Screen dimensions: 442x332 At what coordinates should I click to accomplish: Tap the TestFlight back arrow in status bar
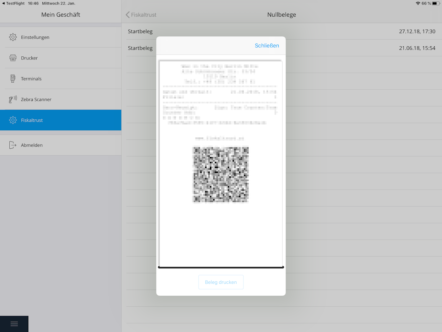(3, 3)
